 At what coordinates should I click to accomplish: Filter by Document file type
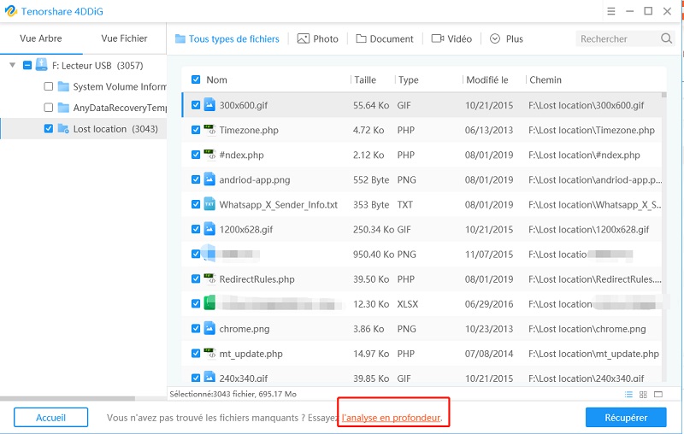click(385, 38)
